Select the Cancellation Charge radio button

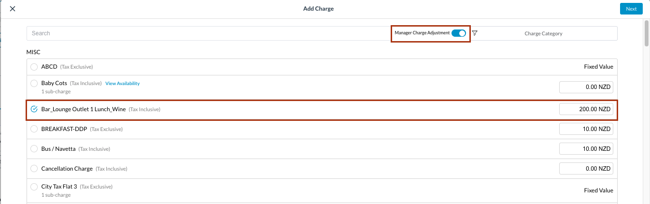tap(34, 169)
